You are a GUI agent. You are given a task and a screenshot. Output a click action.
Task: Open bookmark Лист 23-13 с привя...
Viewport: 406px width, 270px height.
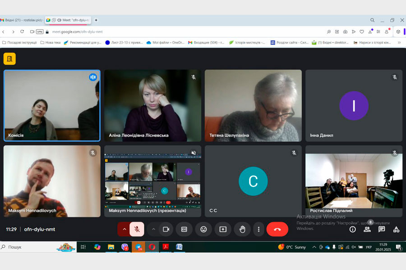tap(124, 43)
